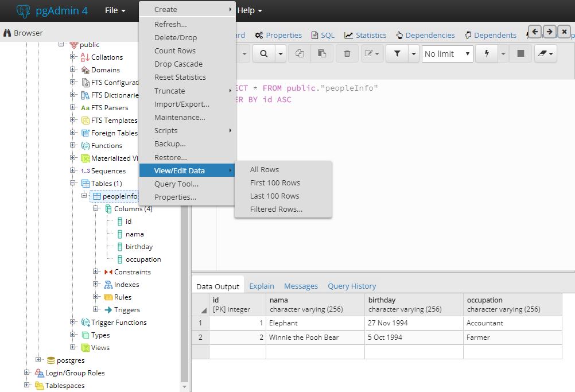Switch to the Query History tab
This screenshot has width=575, height=392.
(352, 286)
